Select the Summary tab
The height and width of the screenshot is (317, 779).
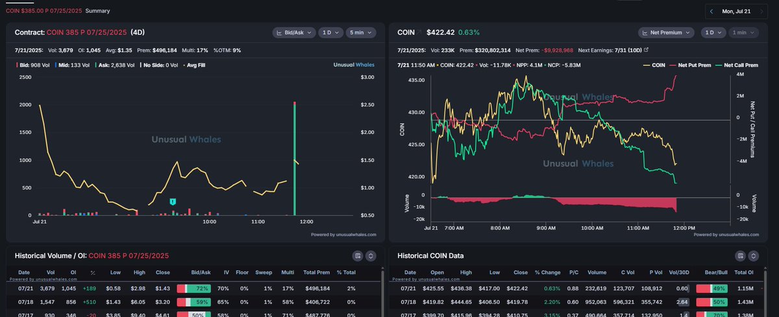point(96,11)
